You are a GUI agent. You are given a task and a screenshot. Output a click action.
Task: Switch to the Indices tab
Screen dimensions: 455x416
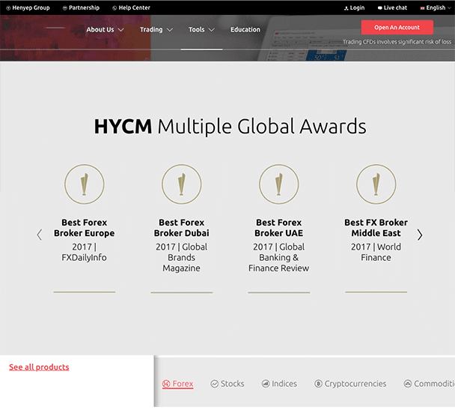[284, 384]
